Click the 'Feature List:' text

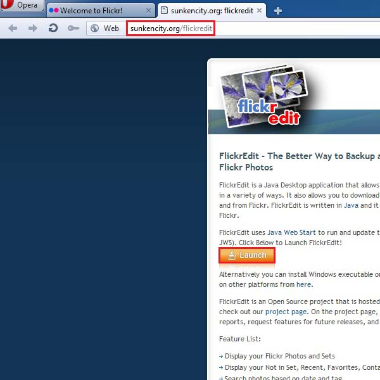coord(240,339)
